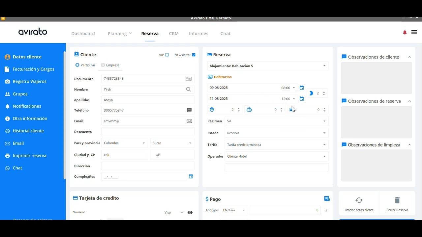Open the Colombia country dropdown
This screenshot has height=237, width=422.
tap(125, 143)
